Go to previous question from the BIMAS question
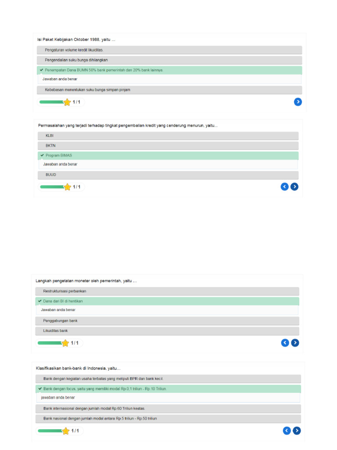This screenshot has height=450, width=337. click(x=284, y=187)
